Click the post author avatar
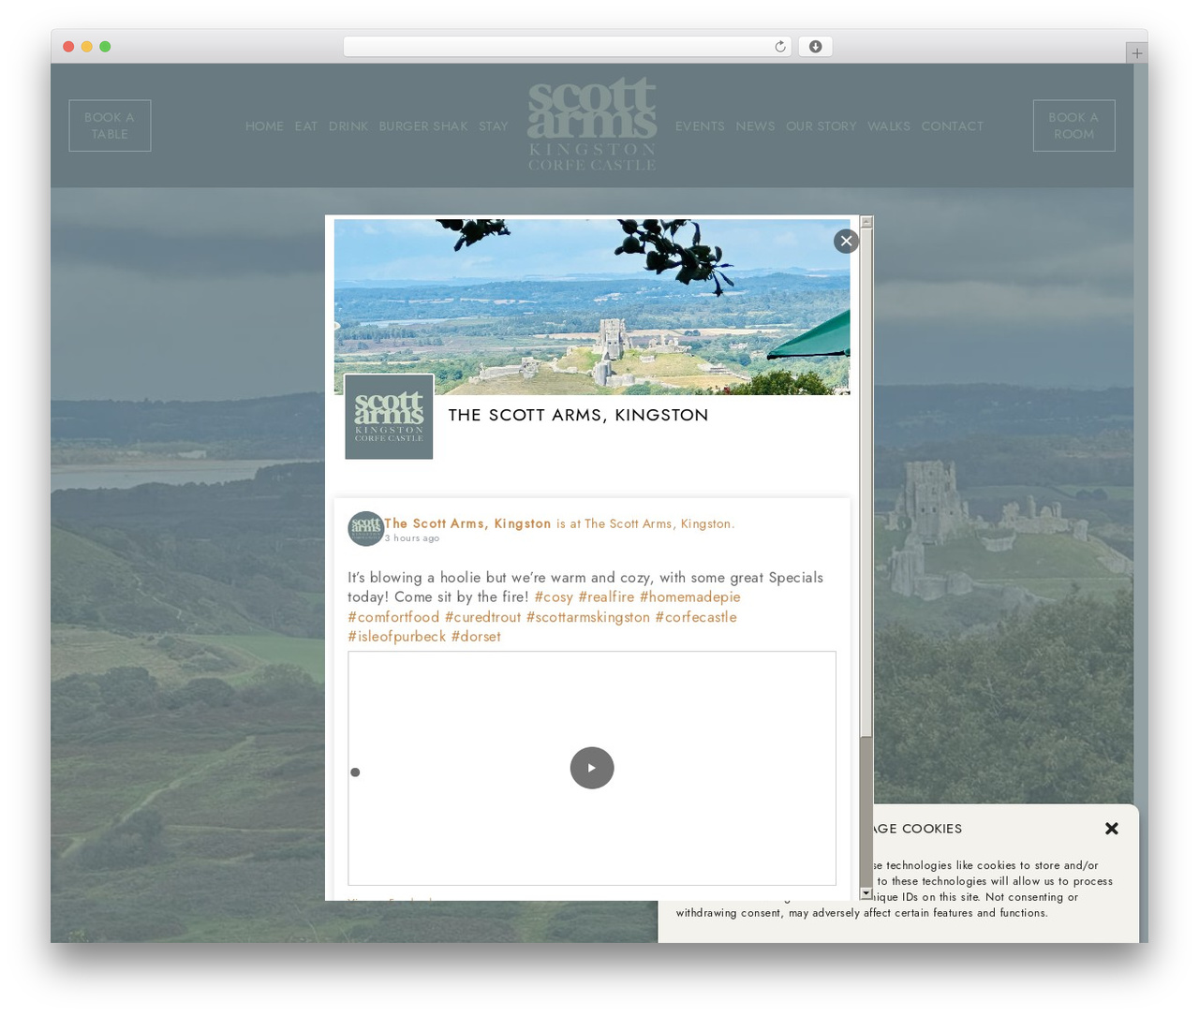The width and height of the screenshot is (1199, 1015). [x=365, y=528]
